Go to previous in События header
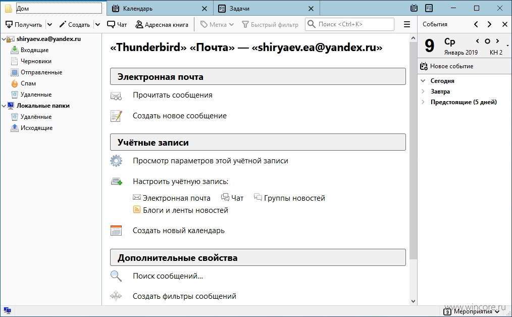This screenshot has width=512, height=317. pyautogui.click(x=476, y=24)
